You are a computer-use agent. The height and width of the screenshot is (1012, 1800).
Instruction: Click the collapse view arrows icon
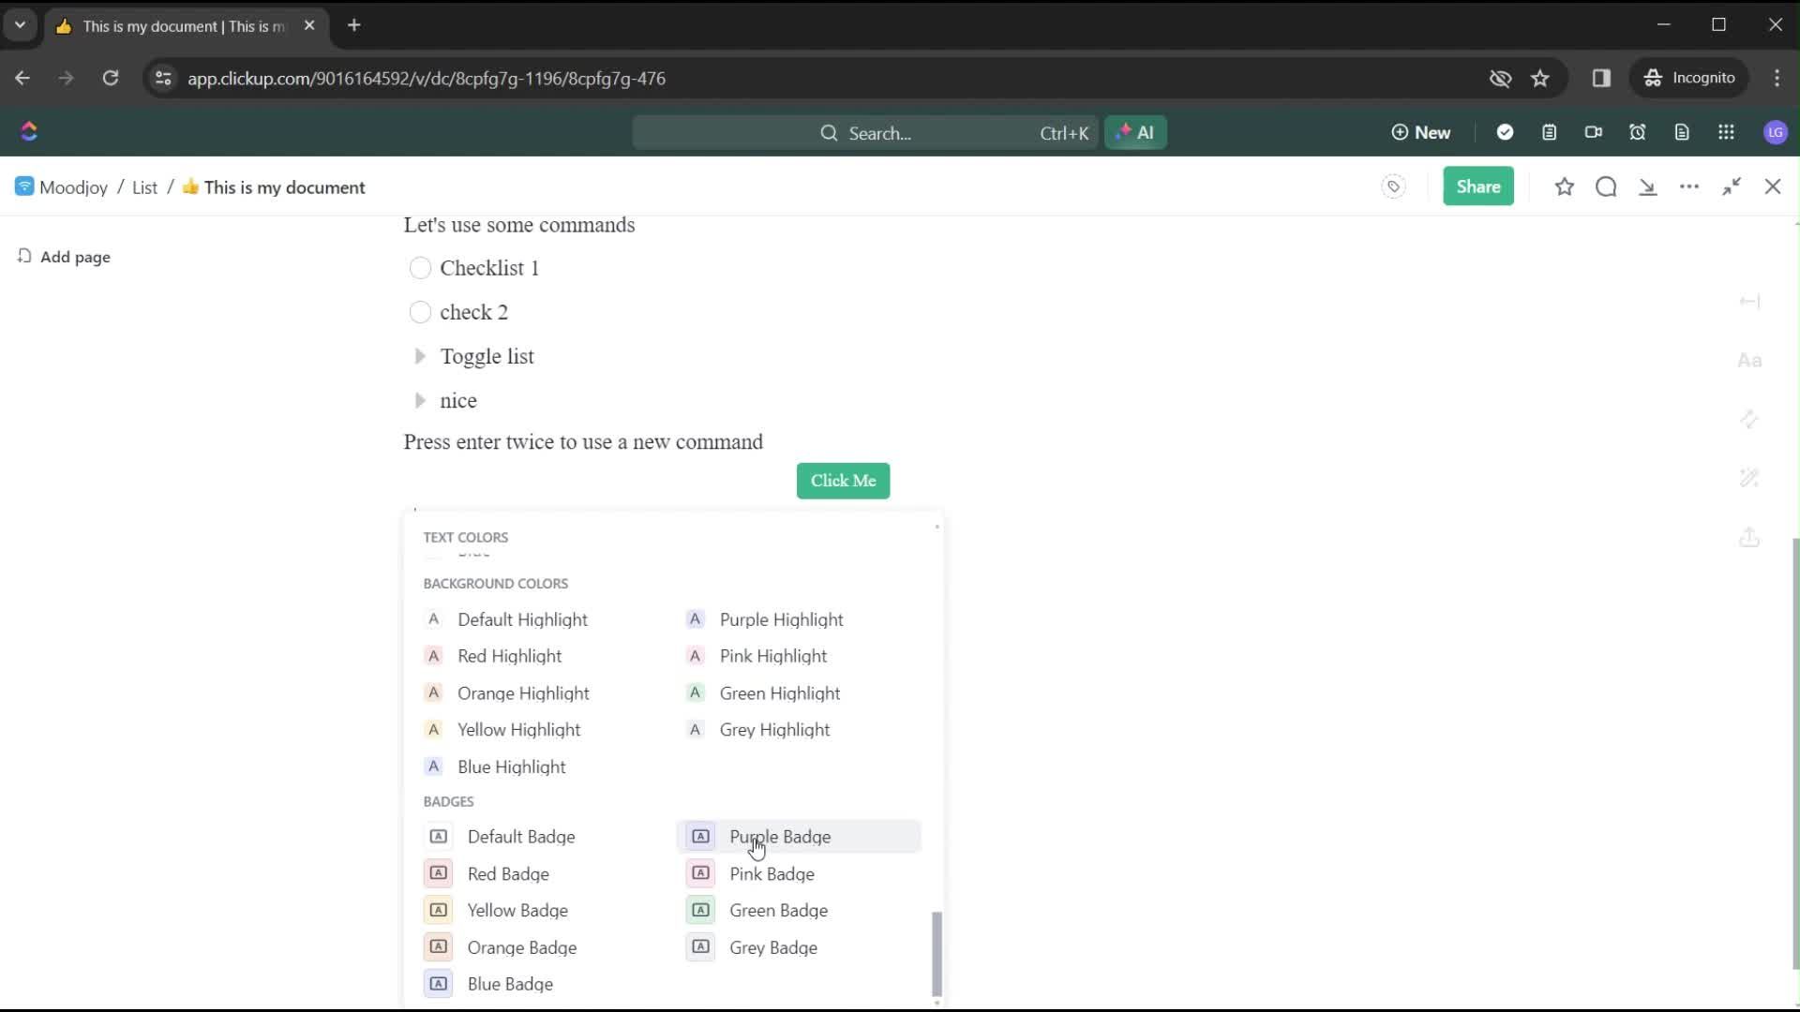coord(1732,186)
